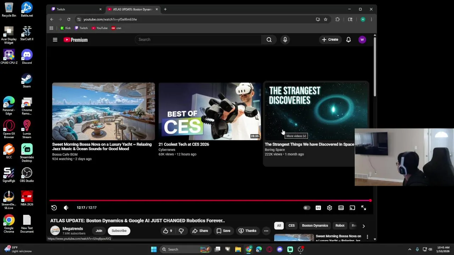The height and width of the screenshot is (255, 454).
Task: Open the Megatrends channel avatar
Action: [55, 231]
